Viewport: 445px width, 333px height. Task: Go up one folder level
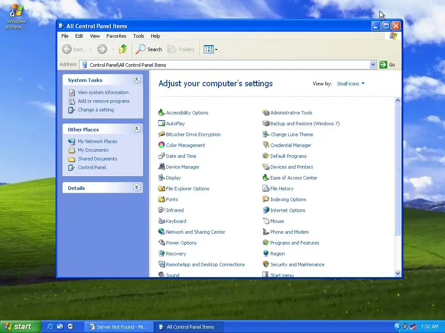coord(123,49)
